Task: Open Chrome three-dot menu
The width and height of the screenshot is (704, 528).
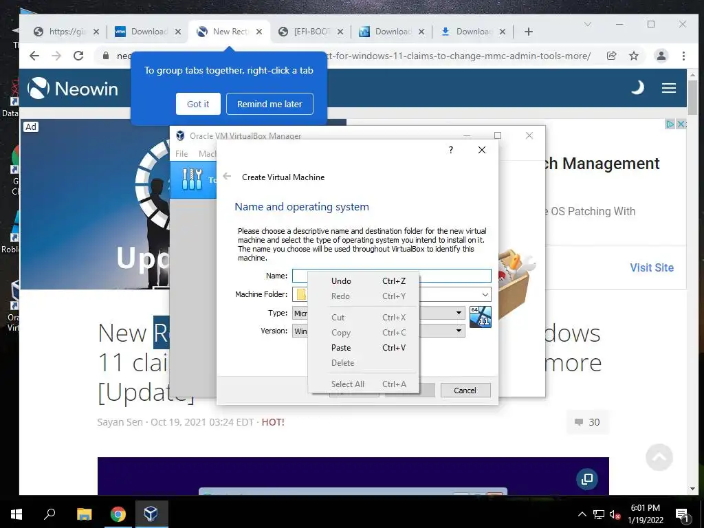Action: [x=683, y=56]
